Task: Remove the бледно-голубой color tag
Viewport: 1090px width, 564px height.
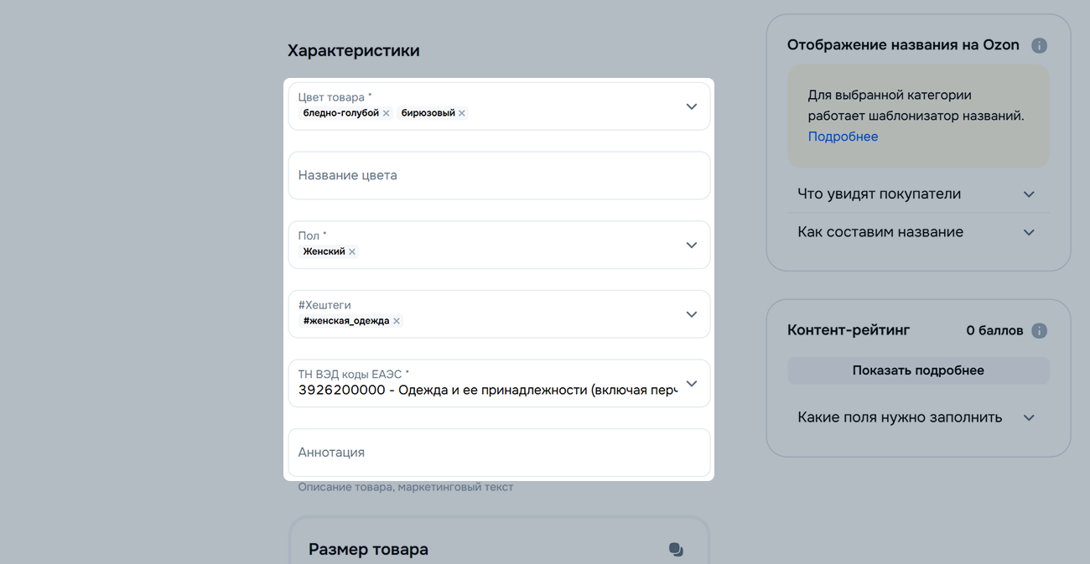Action: click(387, 113)
